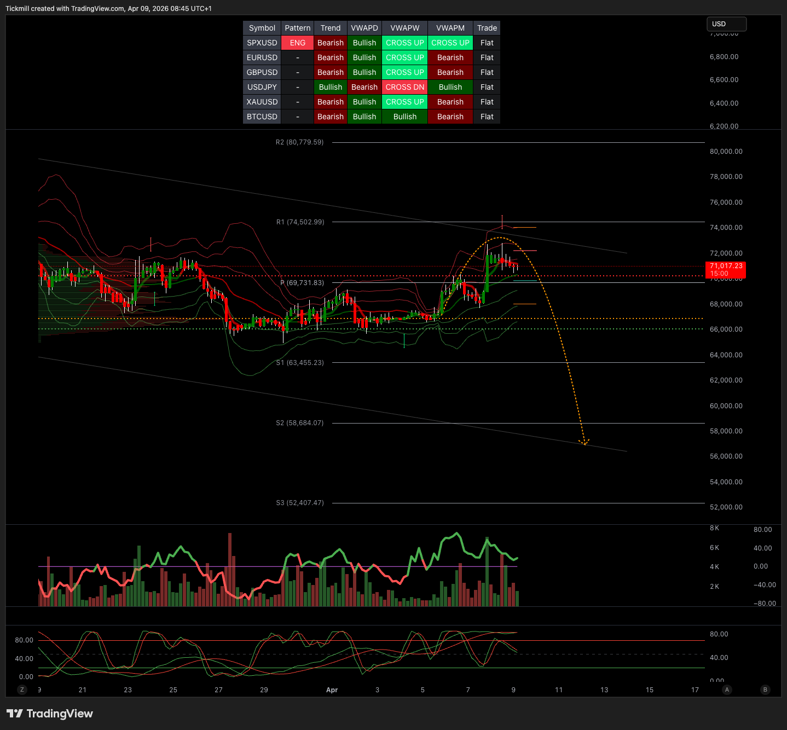The height and width of the screenshot is (730, 787).
Task: Click the CROSS DN cell for USDJPY
Action: (x=404, y=87)
